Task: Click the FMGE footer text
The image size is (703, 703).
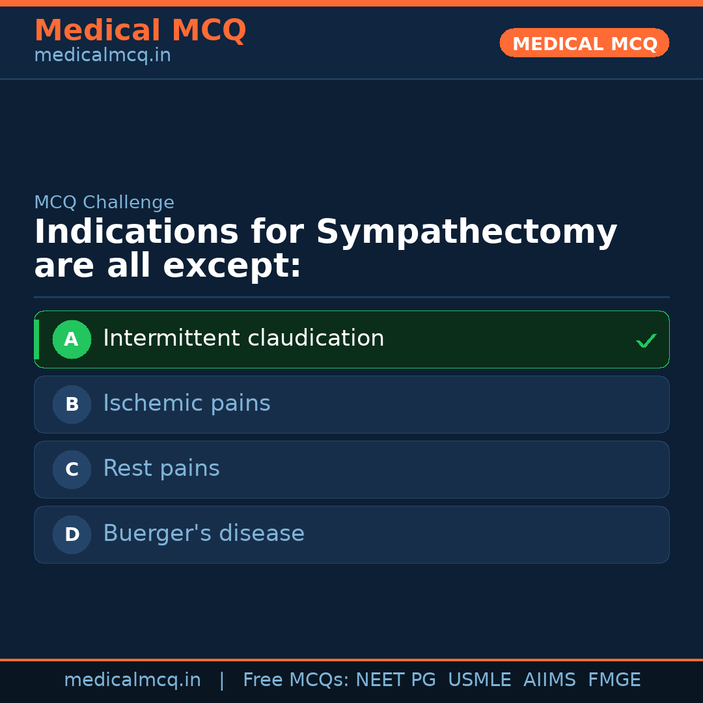Action: click(x=614, y=680)
